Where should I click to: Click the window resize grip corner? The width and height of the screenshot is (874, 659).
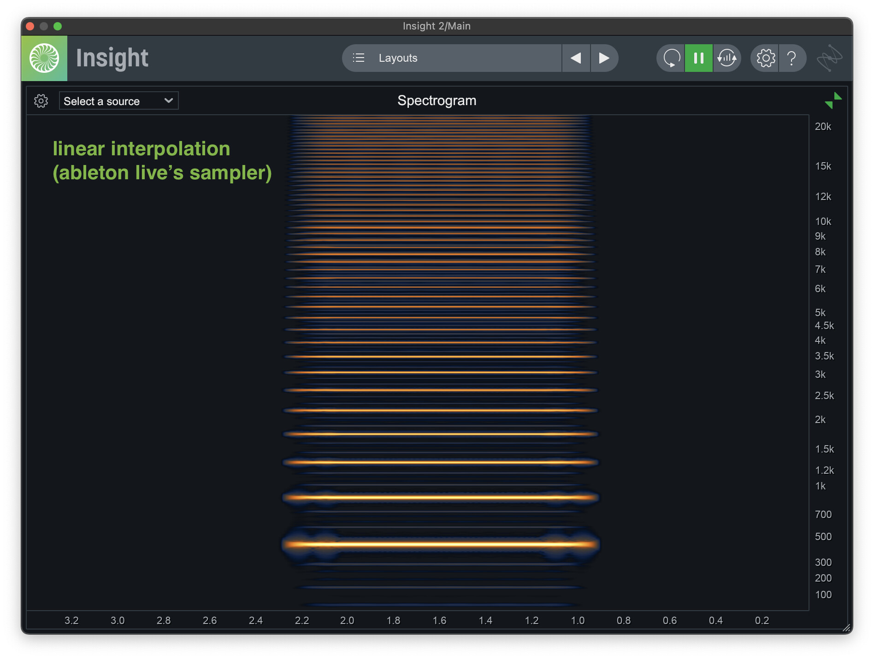(846, 628)
